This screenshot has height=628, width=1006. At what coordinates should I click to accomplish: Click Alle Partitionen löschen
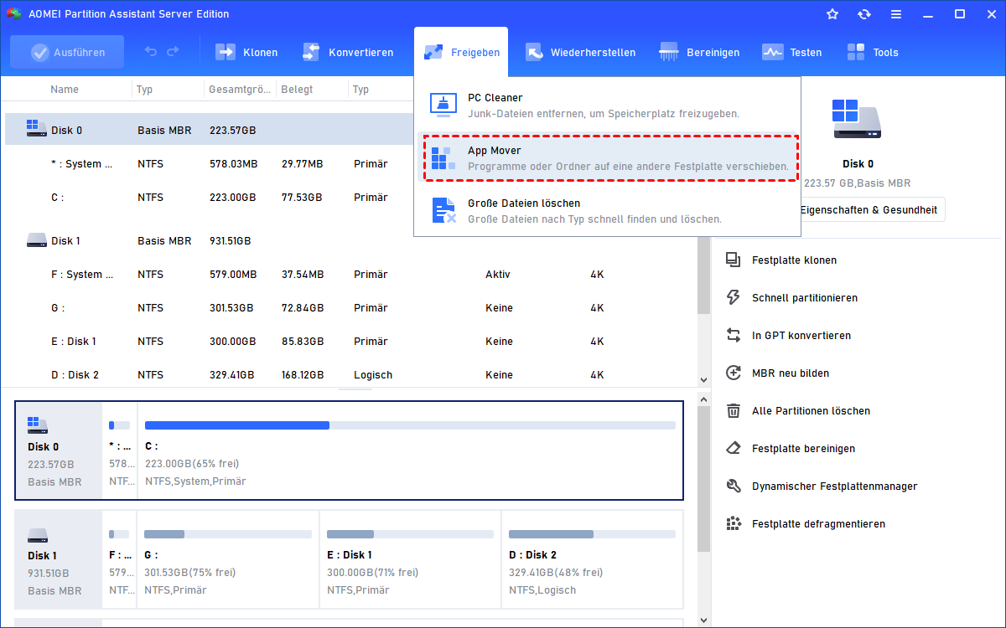(811, 411)
